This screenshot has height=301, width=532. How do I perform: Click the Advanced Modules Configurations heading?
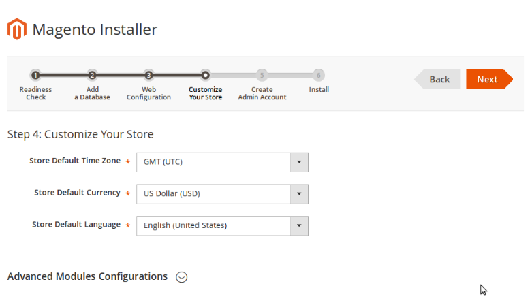[88, 276]
